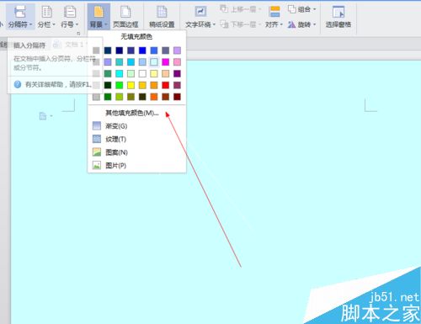Click the 文字环绕 text wrap icon
The height and width of the screenshot is (324, 421).
[200, 12]
